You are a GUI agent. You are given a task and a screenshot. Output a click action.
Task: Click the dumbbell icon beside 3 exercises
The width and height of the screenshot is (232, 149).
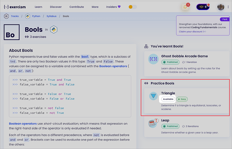tap(27, 37)
